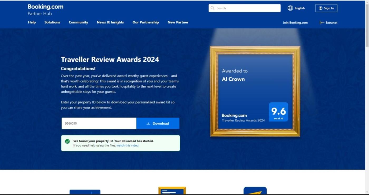Open the globe language selector

click(290, 8)
